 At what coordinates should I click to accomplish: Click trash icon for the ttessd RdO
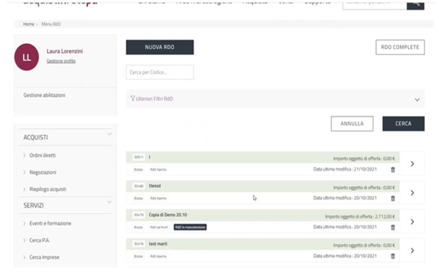click(x=393, y=198)
